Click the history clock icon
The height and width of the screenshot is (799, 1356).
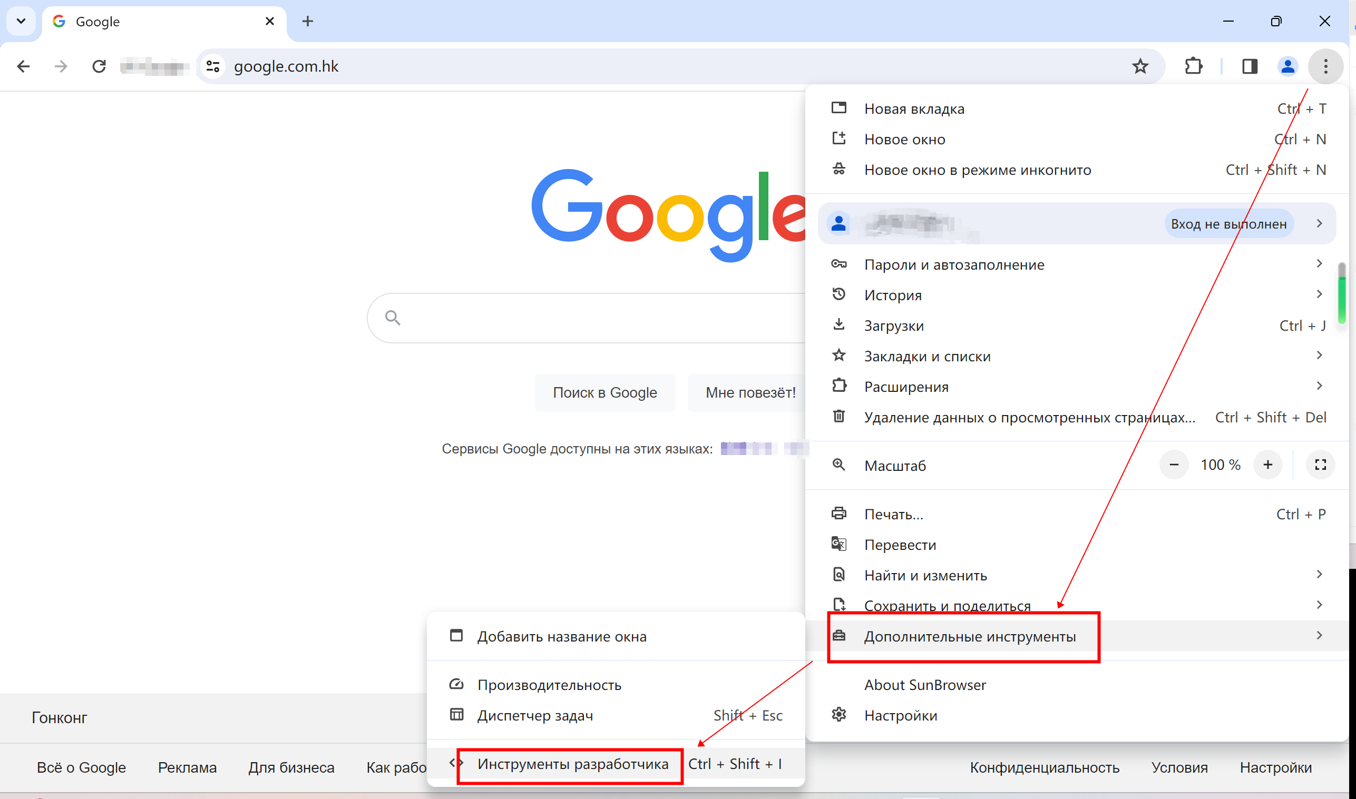[839, 294]
